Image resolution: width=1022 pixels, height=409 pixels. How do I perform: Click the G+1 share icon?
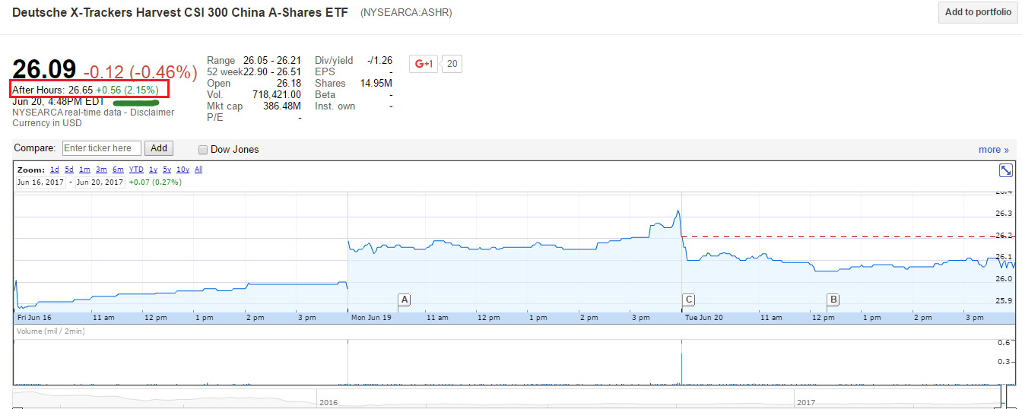tap(424, 64)
